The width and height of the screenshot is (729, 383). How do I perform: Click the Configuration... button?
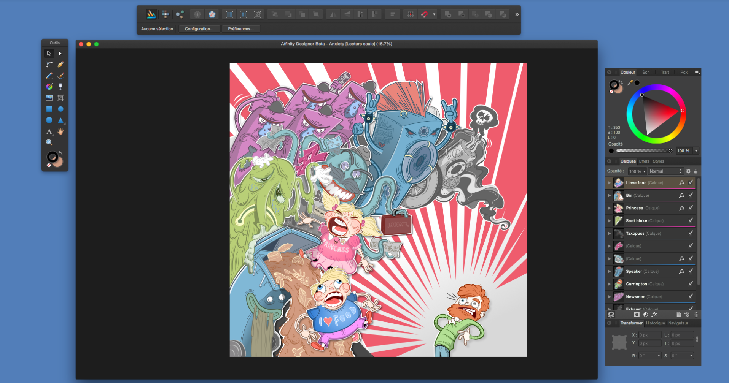tap(199, 29)
